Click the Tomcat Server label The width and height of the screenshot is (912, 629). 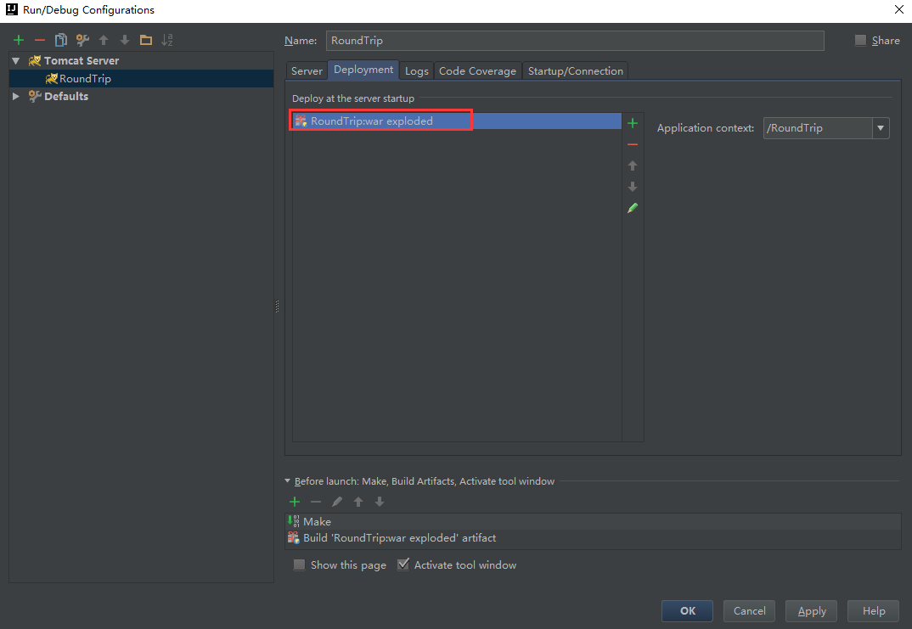(82, 60)
